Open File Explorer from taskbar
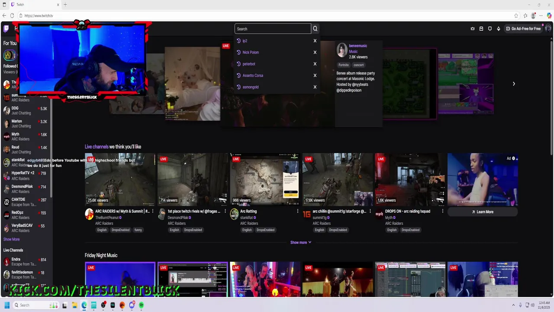Screen dimensions: 554x312 [74, 305]
